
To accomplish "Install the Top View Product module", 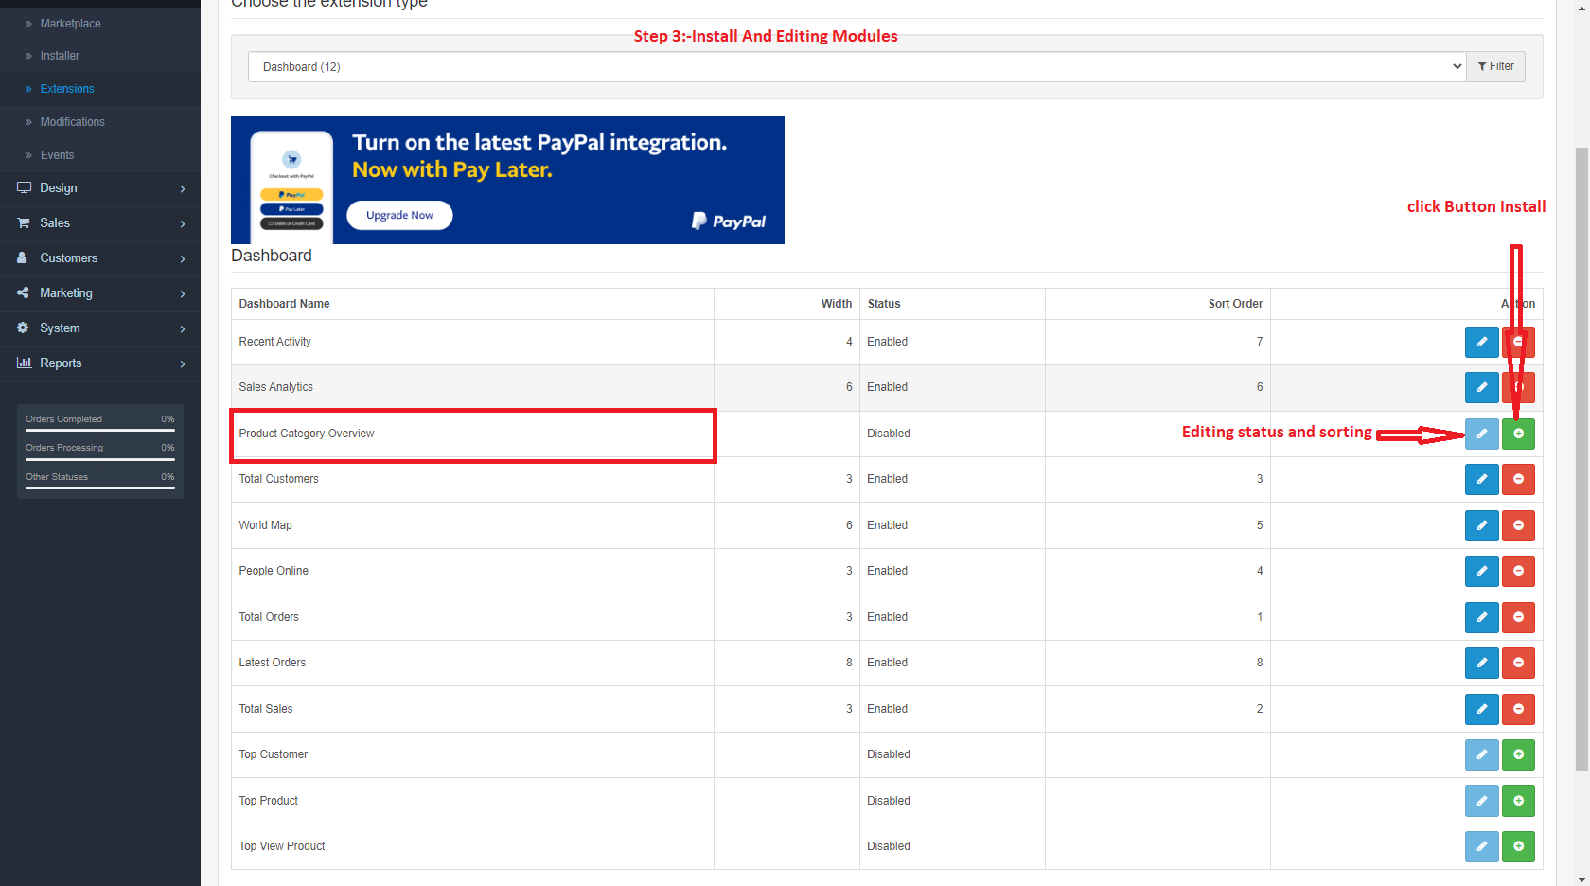I will click(x=1518, y=846).
